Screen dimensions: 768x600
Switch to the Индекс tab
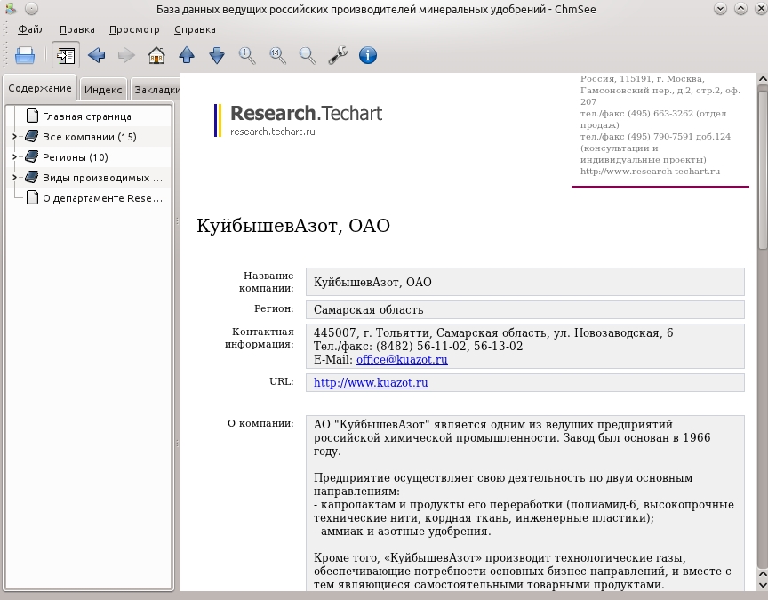103,90
